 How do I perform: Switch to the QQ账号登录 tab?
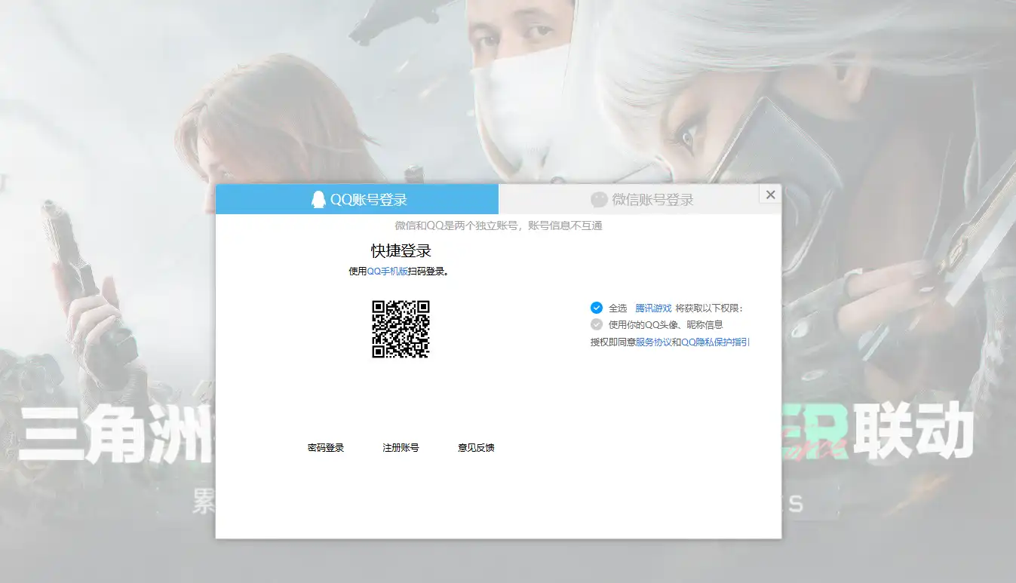click(357, 199)
